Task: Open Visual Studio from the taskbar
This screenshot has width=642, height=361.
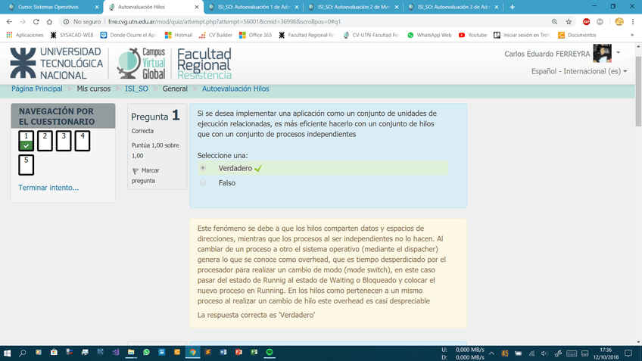Action: (116, 353)
